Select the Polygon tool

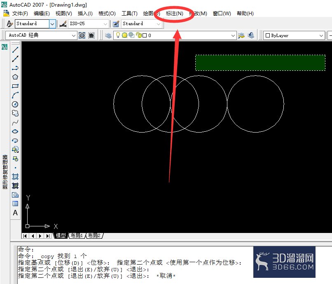(15, 77)
